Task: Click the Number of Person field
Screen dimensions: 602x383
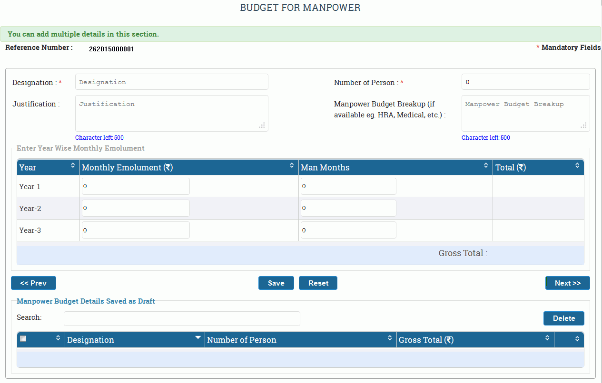Action: 525,82
